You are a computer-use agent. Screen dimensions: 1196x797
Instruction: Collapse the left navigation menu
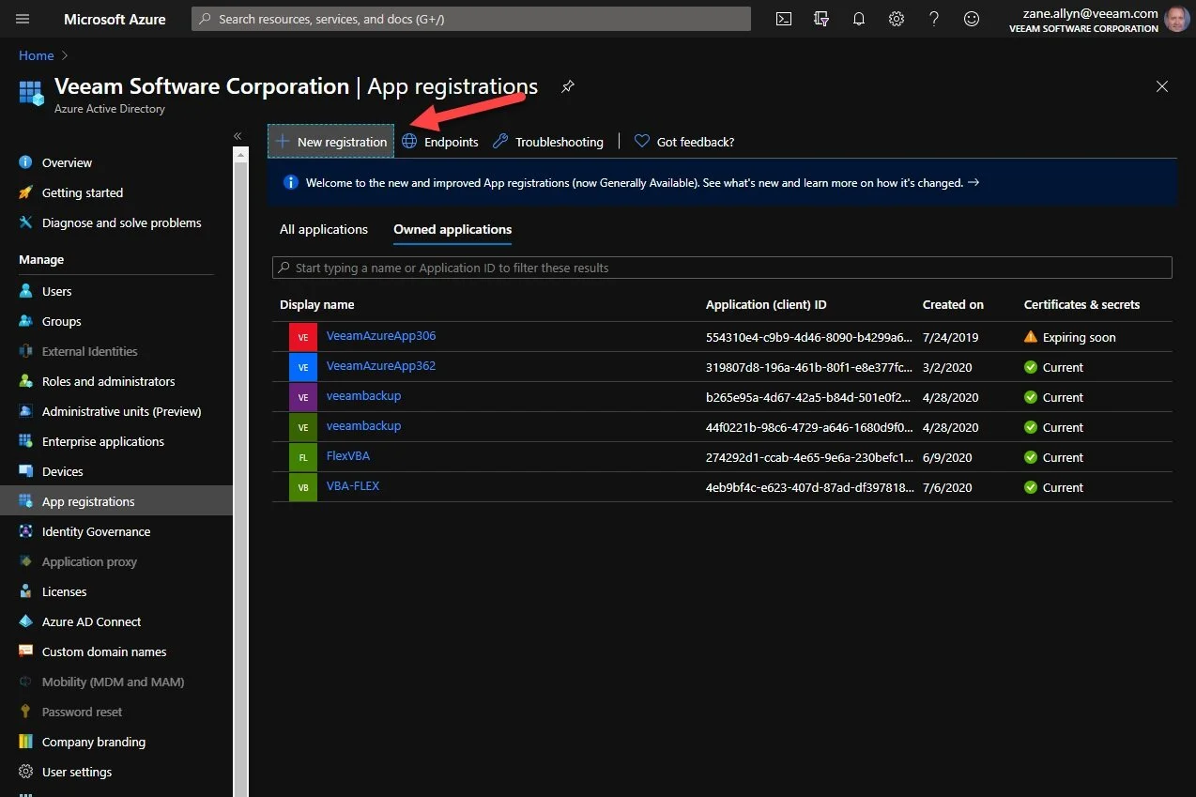coord(238,136)
